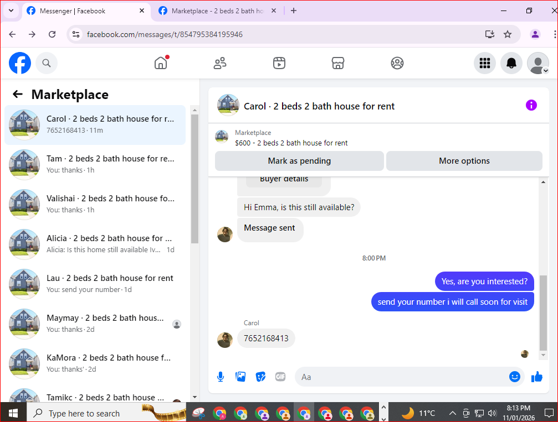Viewport: 558px width, 422px height.
Task: Open the nine-dot Menu grid
Action: (485, 63)
